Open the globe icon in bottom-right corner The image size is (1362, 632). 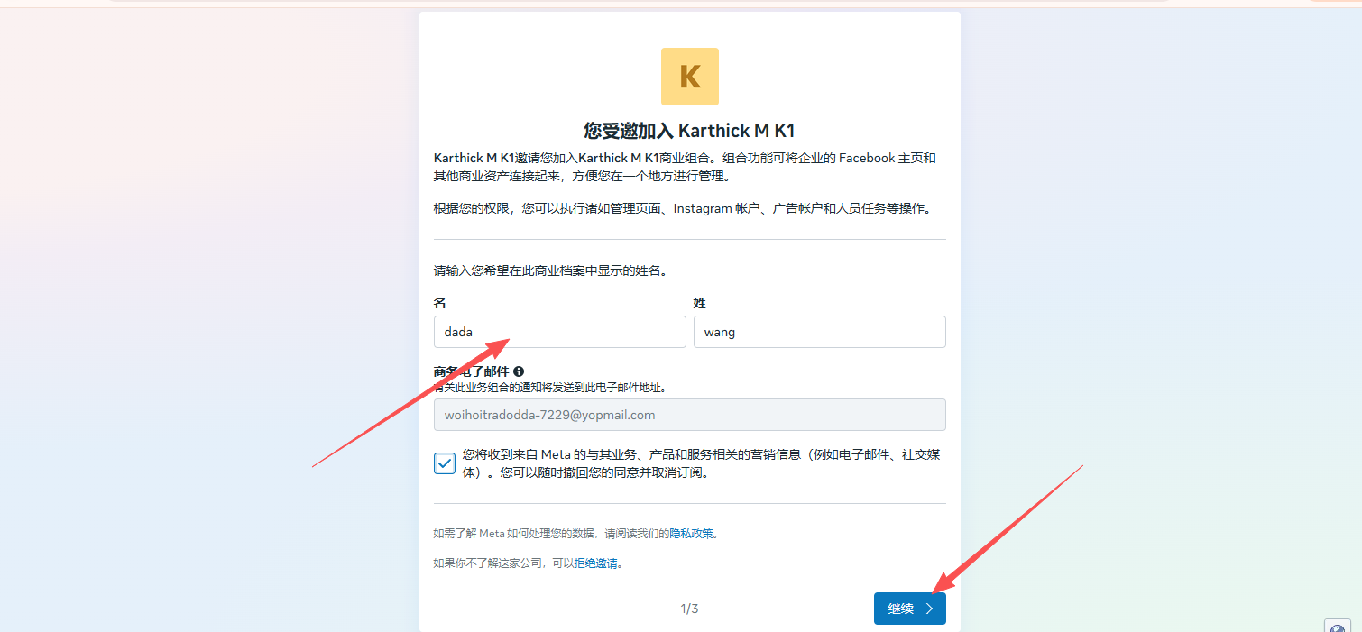tap(1337, 626)
